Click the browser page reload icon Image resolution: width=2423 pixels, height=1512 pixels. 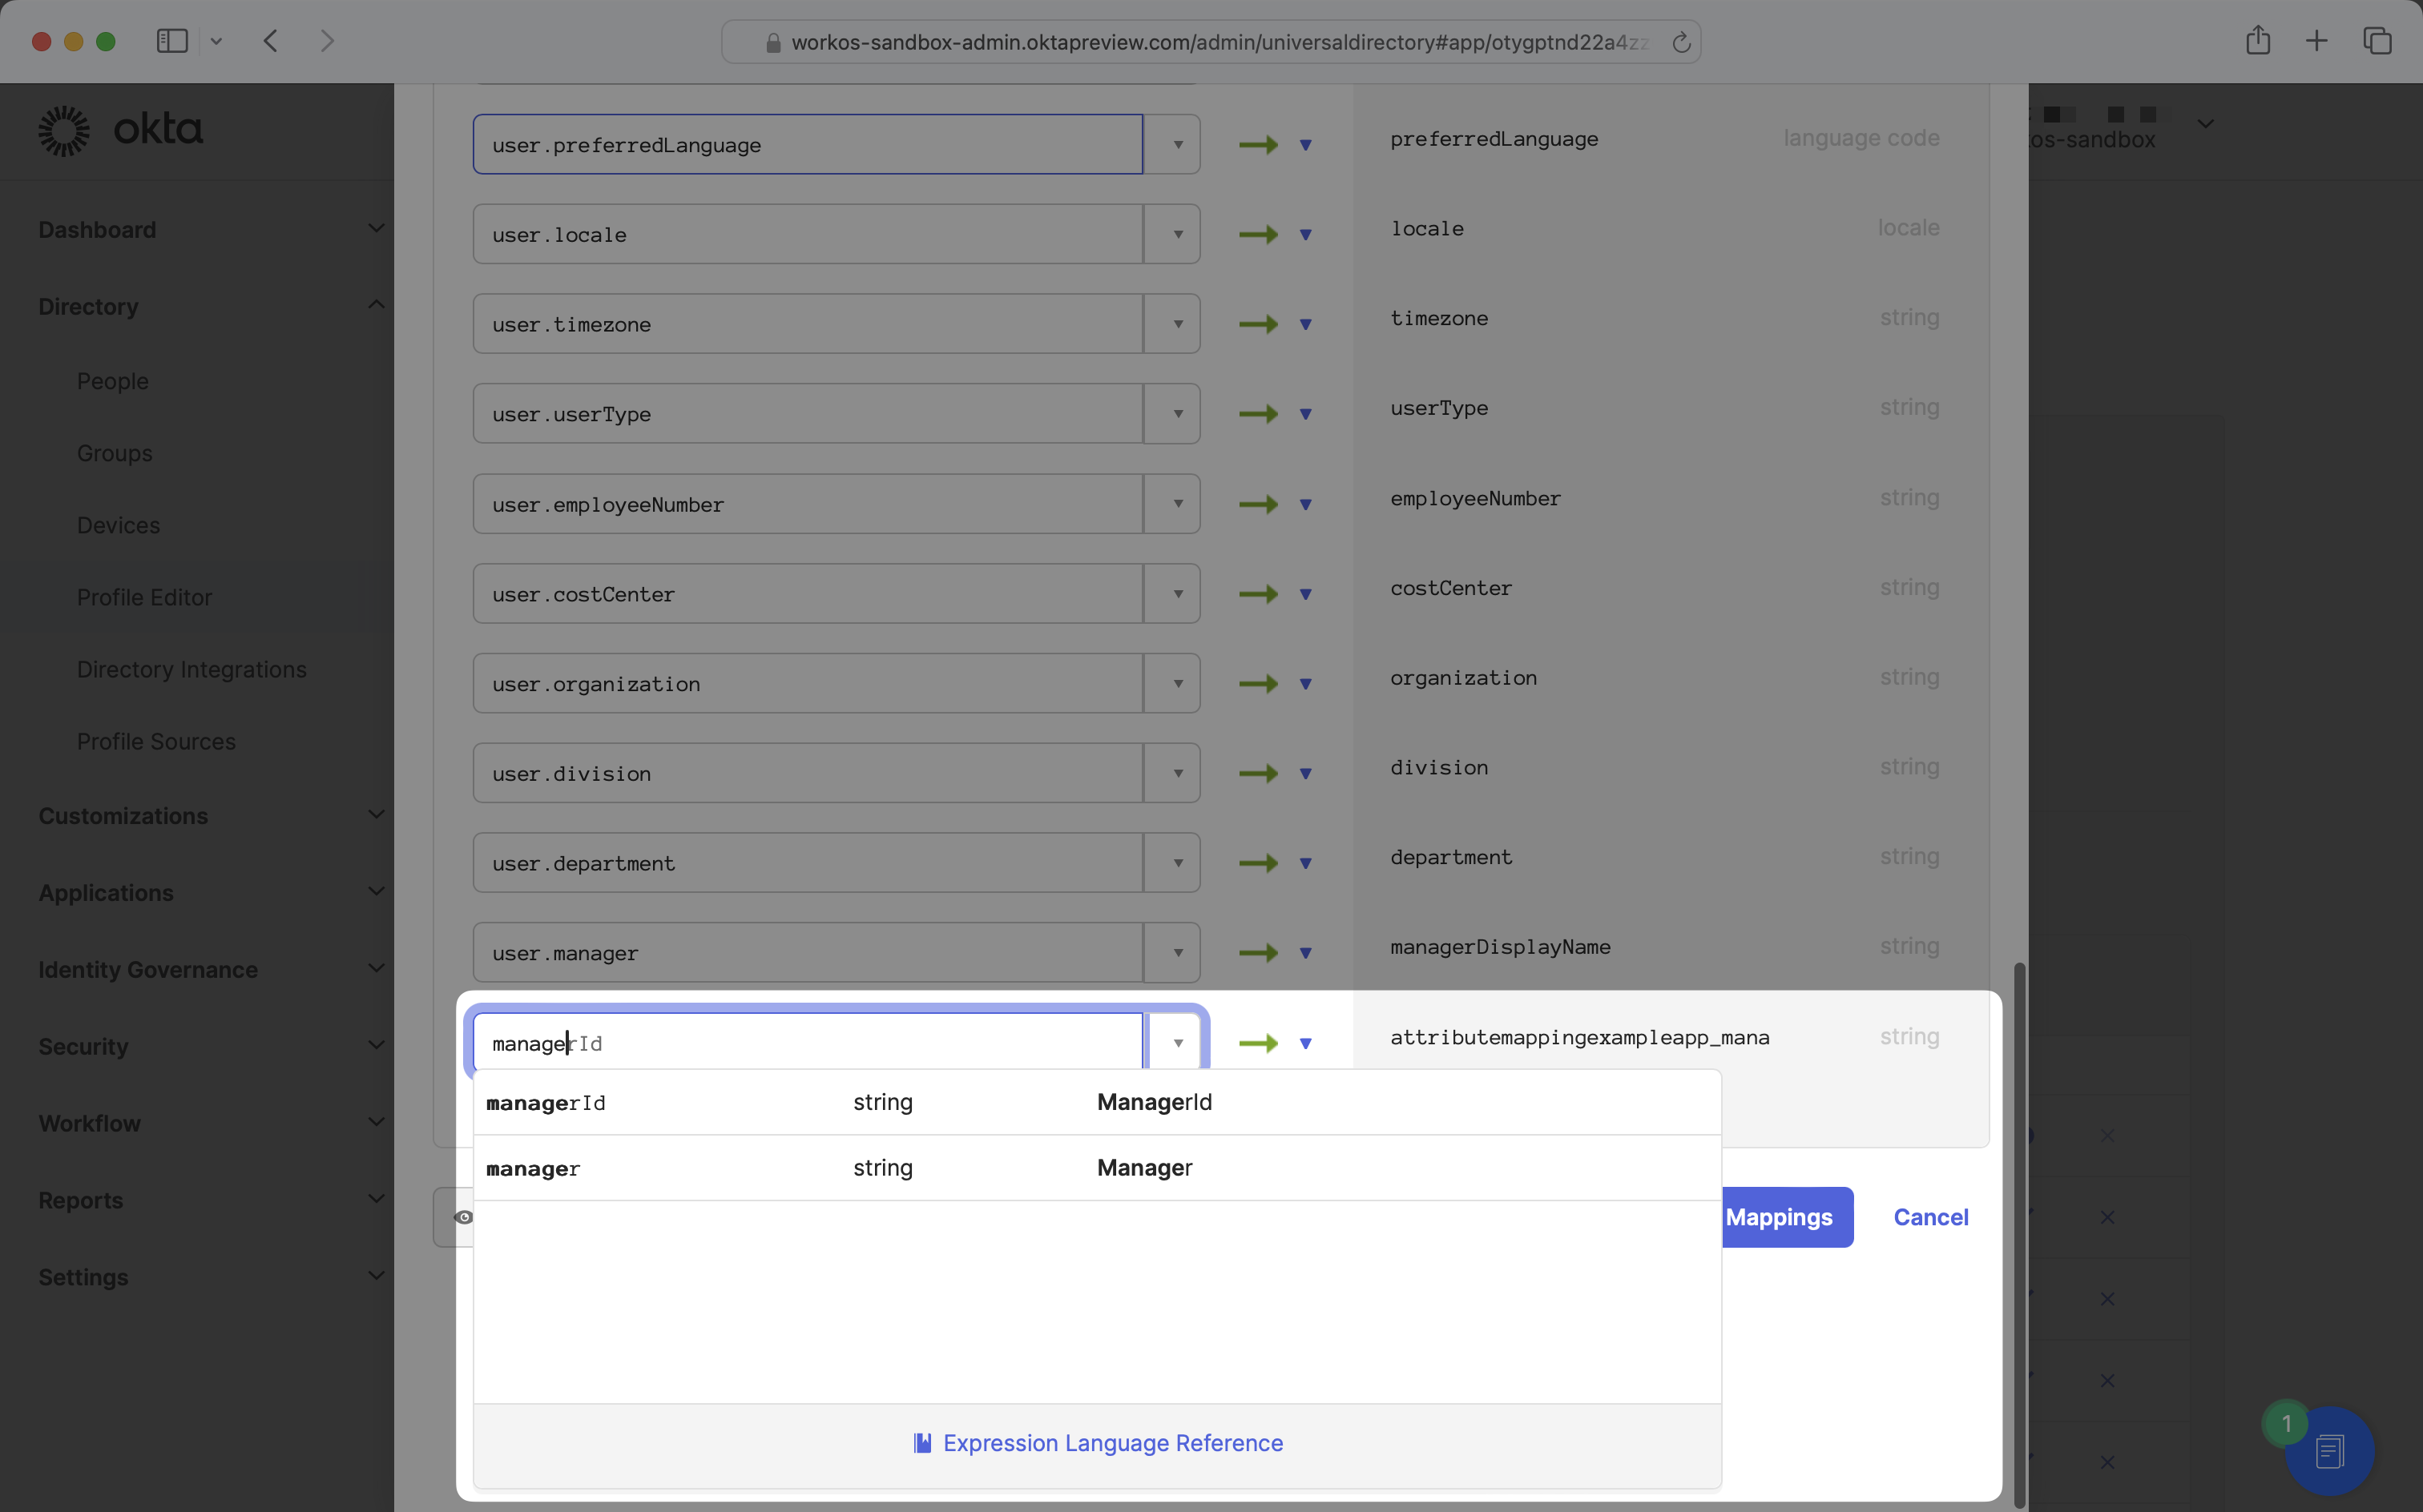1681,42
